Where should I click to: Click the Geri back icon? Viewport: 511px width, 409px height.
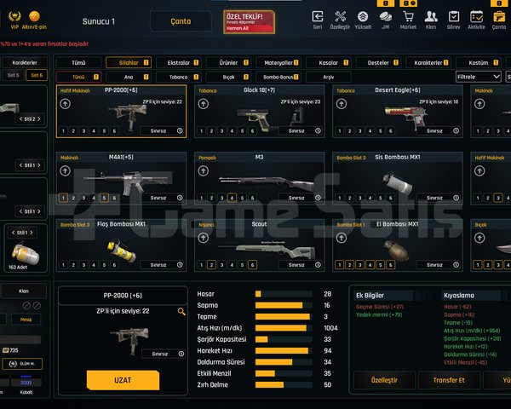[x=318, y=17]
